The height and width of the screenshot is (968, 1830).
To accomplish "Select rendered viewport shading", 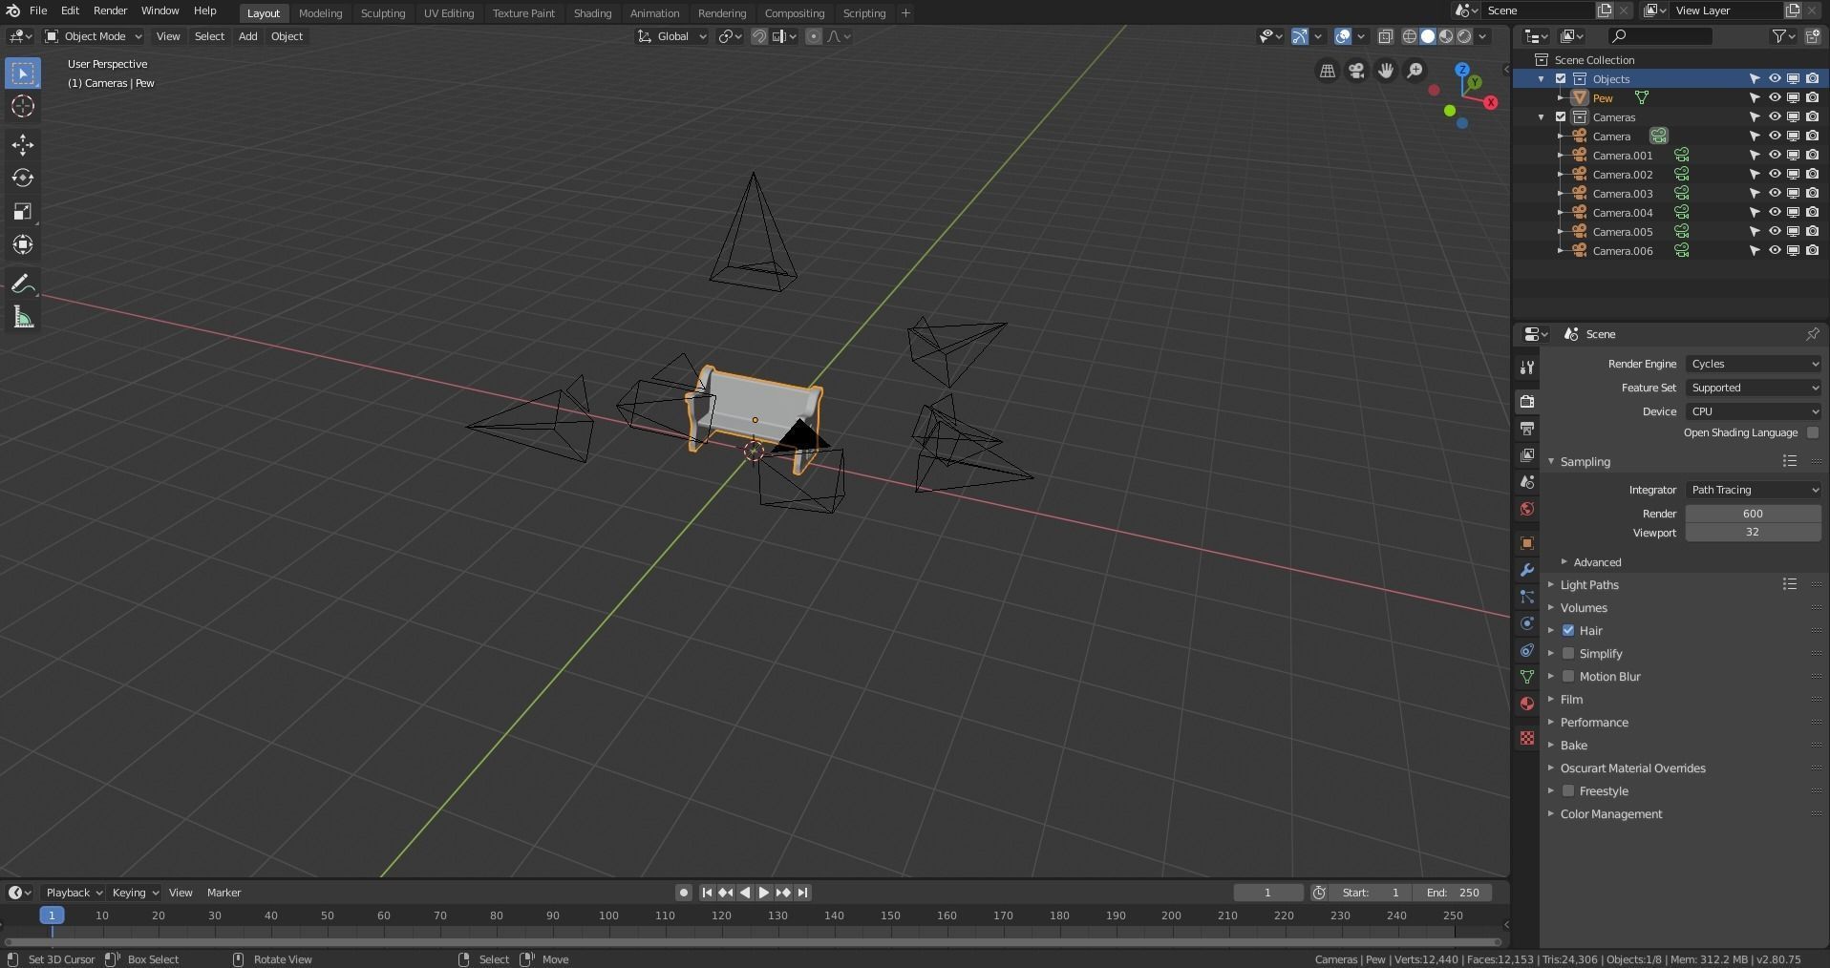I will 1464,36.
